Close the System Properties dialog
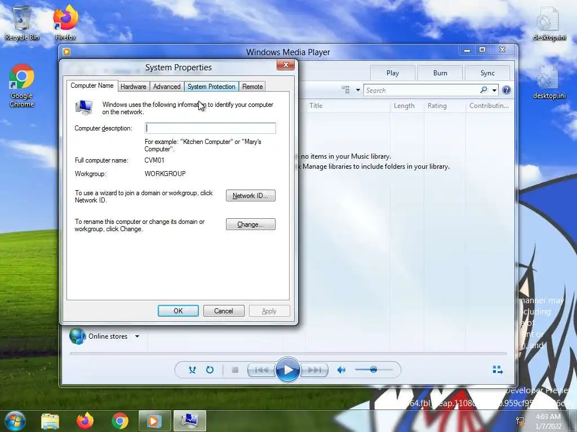 point(286,65)
